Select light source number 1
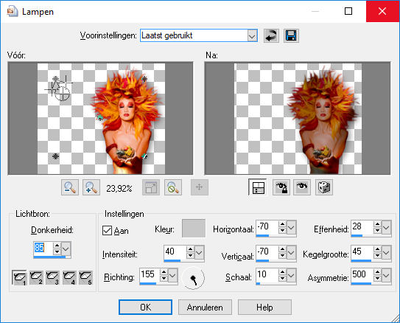 (19, 277)
